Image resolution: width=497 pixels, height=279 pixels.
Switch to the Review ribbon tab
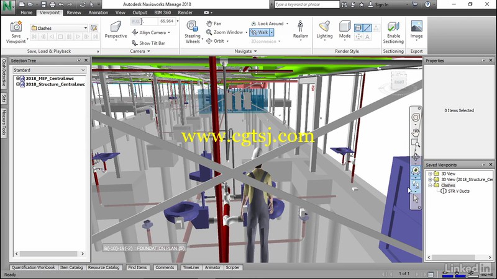coord(74,12)
